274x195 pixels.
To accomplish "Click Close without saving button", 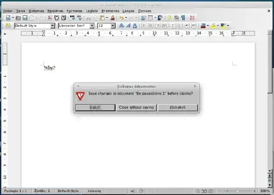I will pos(136,107).
